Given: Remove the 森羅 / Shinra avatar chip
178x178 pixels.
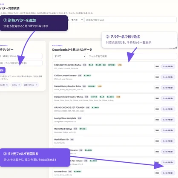Looking at the screenshot, I should (36, 85).
